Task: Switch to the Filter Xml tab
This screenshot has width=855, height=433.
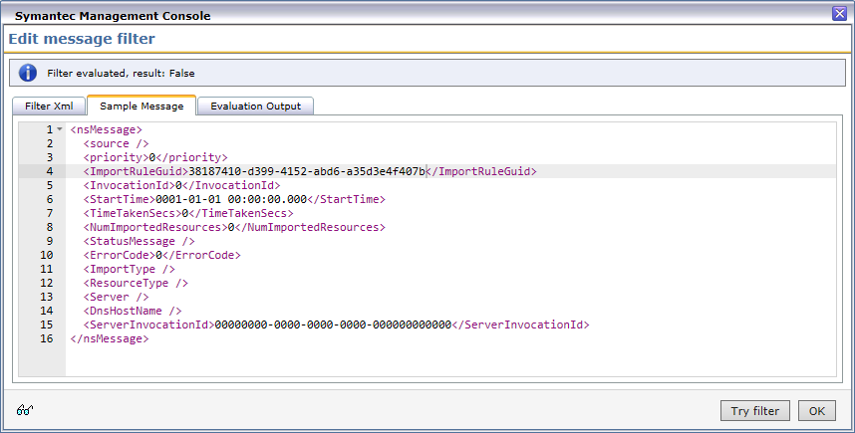Action: [x=49, y=107]
